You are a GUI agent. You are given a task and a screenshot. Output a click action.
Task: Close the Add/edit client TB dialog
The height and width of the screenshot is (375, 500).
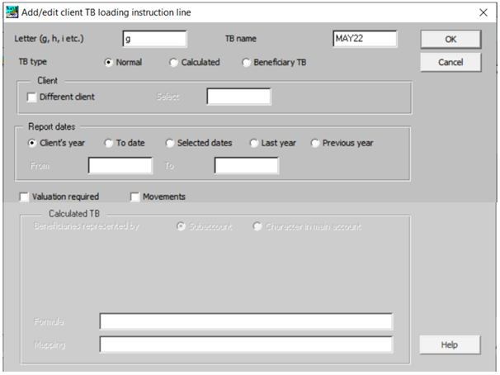click(483, 12)
